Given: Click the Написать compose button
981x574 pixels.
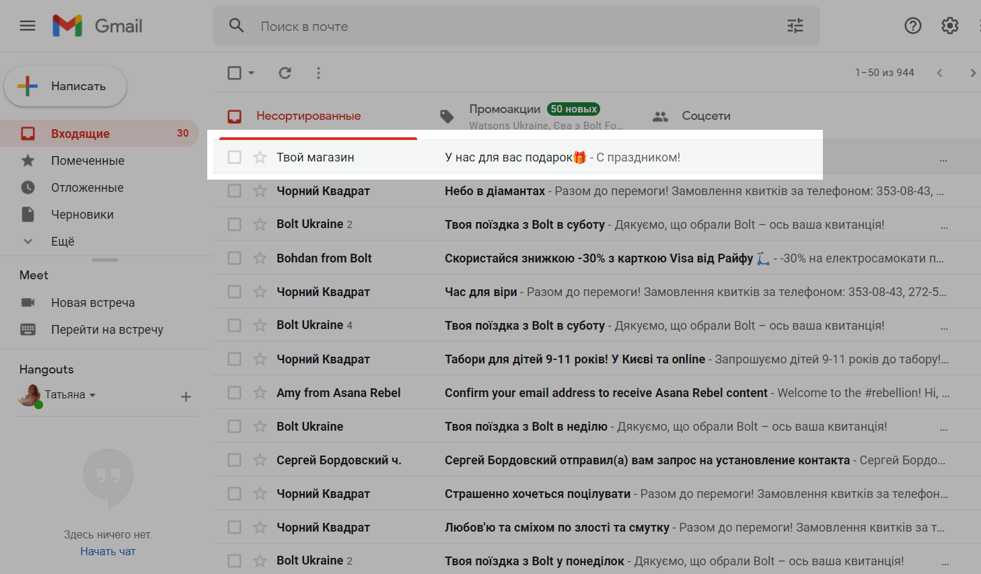Looking at the screenshot, I should [65, 86].
